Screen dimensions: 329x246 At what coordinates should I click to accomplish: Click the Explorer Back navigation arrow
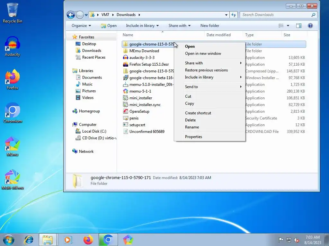(71, 15)
